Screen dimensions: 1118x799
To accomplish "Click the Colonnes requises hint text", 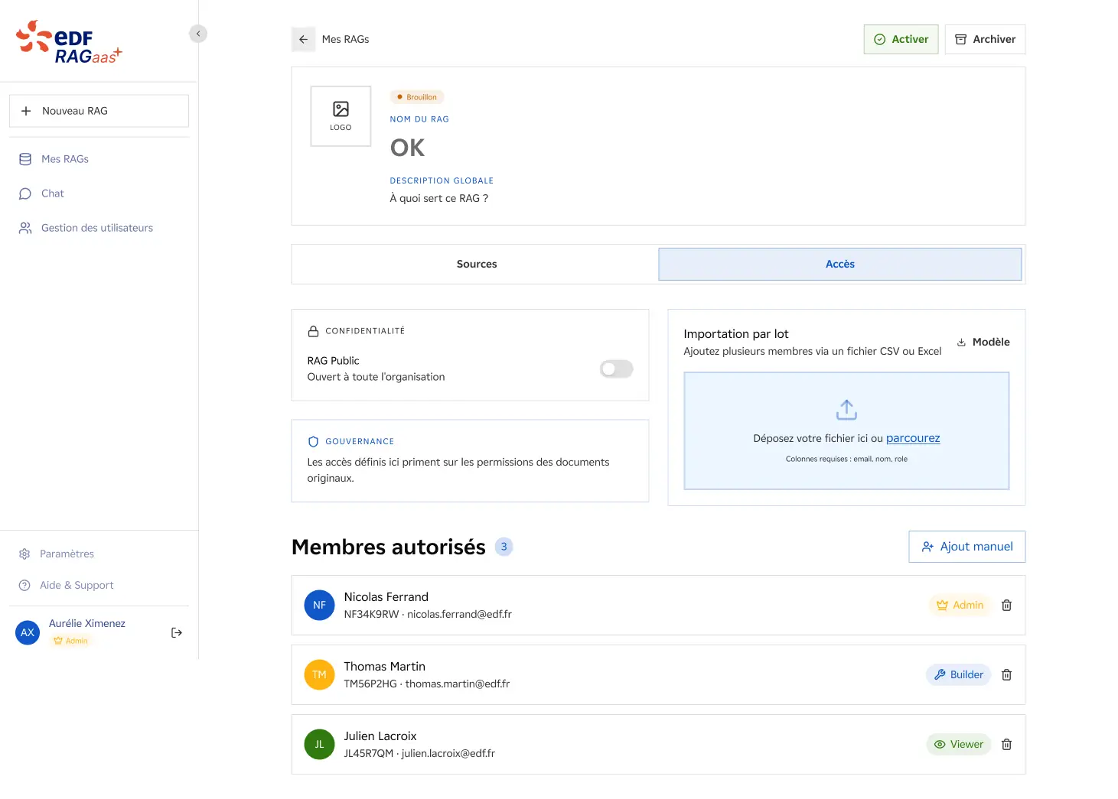I will point(846,459).
